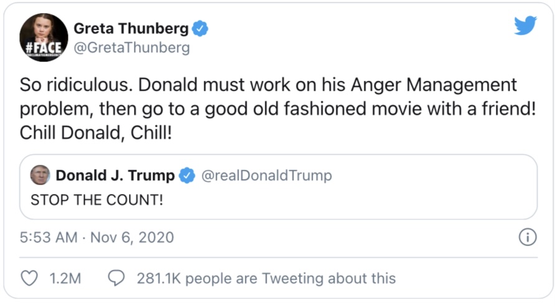Viewport: 555px width, 306px height.
Task: Click the "Chill Donald, Chill!" line
Action: click(95, 133)
